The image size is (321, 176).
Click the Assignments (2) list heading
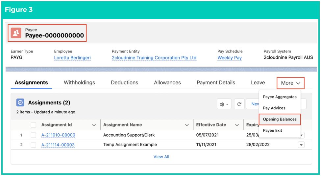coord(49,103)
